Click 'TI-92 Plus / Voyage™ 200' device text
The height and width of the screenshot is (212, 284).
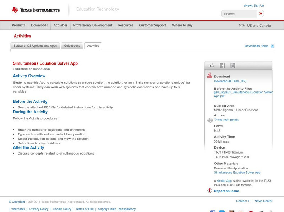click(231, 157)
